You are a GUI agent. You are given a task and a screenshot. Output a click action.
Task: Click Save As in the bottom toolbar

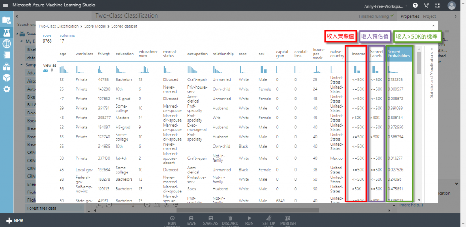tap(211, 221)
